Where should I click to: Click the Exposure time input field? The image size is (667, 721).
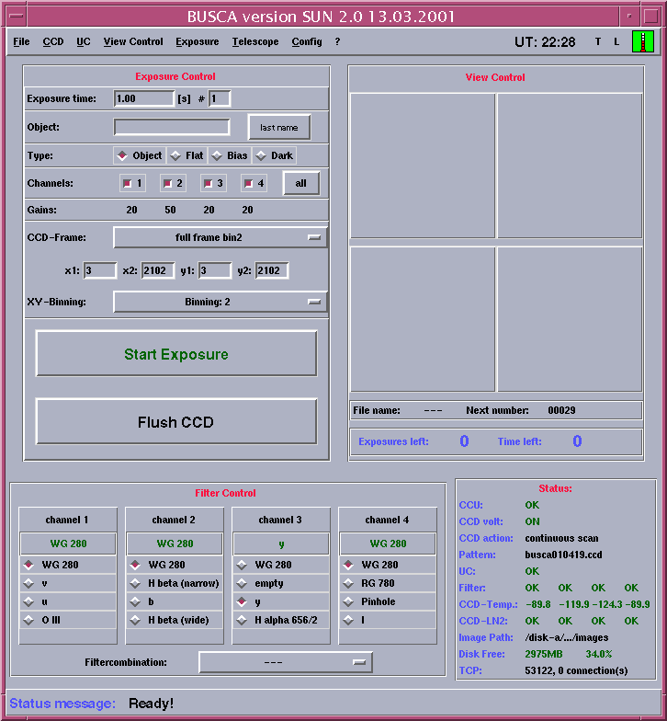[143, 98]
